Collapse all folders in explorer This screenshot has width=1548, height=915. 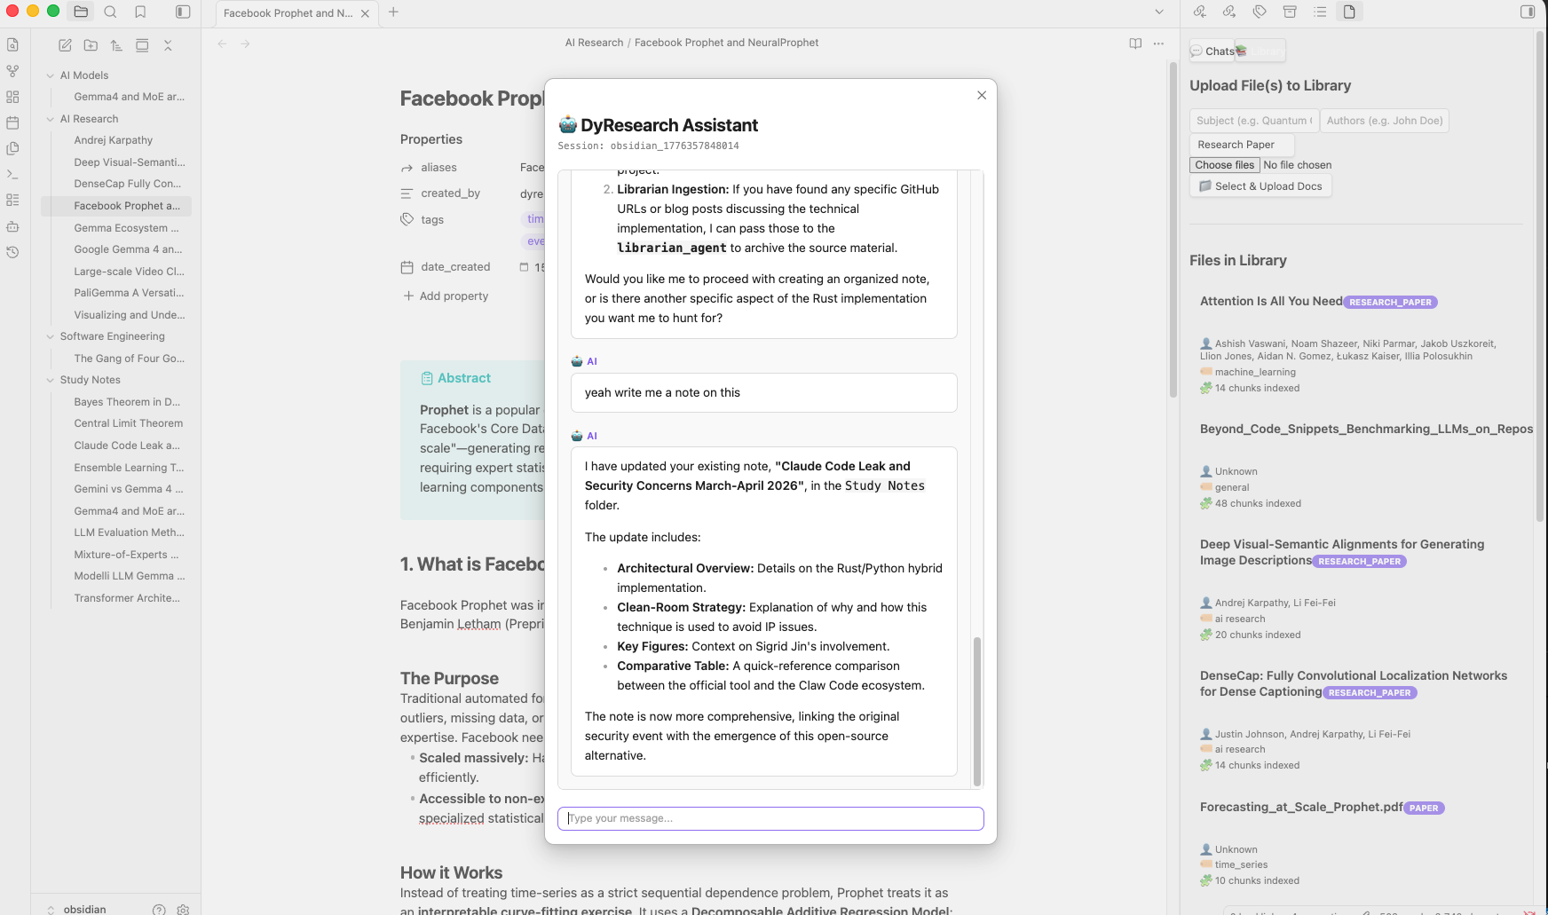point(168,45)
